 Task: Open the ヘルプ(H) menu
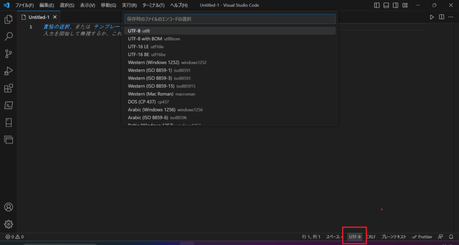pyautogui.click(x=179, y=5)
